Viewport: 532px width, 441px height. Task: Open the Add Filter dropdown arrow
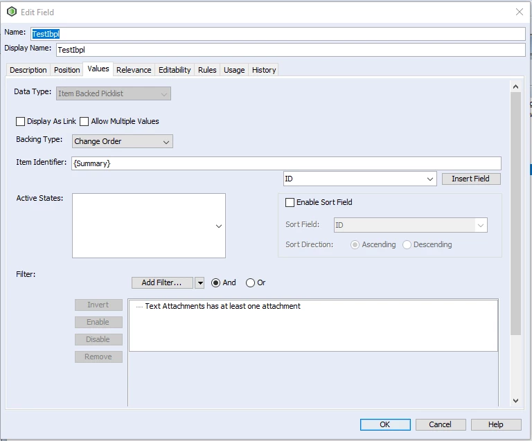point(199,282)
